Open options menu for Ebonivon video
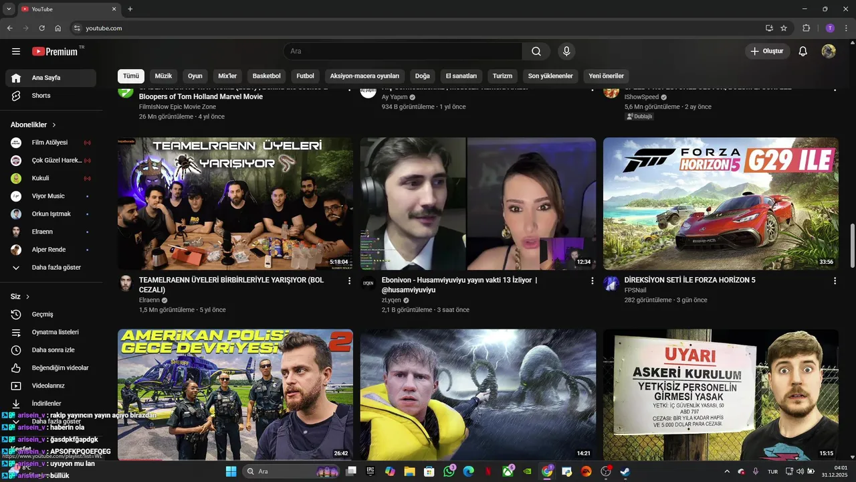856x482 pixels. 592,281
